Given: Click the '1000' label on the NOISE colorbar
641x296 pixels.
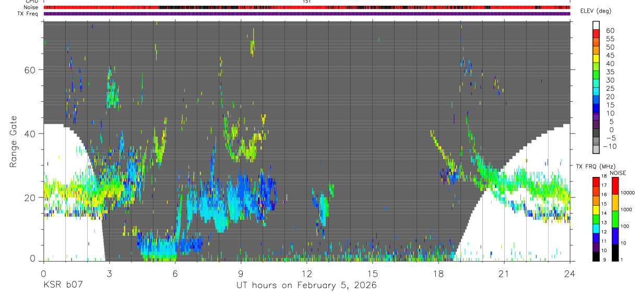Looking at the screenshot, I should pyautogui.click(x=627, y=209).
